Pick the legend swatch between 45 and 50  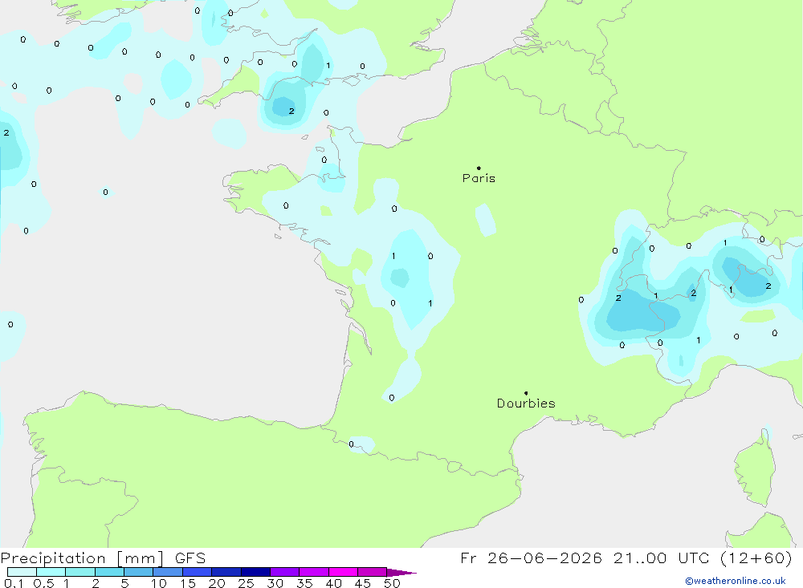point(373,572)
